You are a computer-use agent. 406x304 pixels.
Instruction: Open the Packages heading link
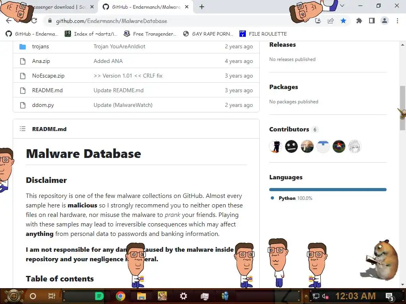point(283,87)
